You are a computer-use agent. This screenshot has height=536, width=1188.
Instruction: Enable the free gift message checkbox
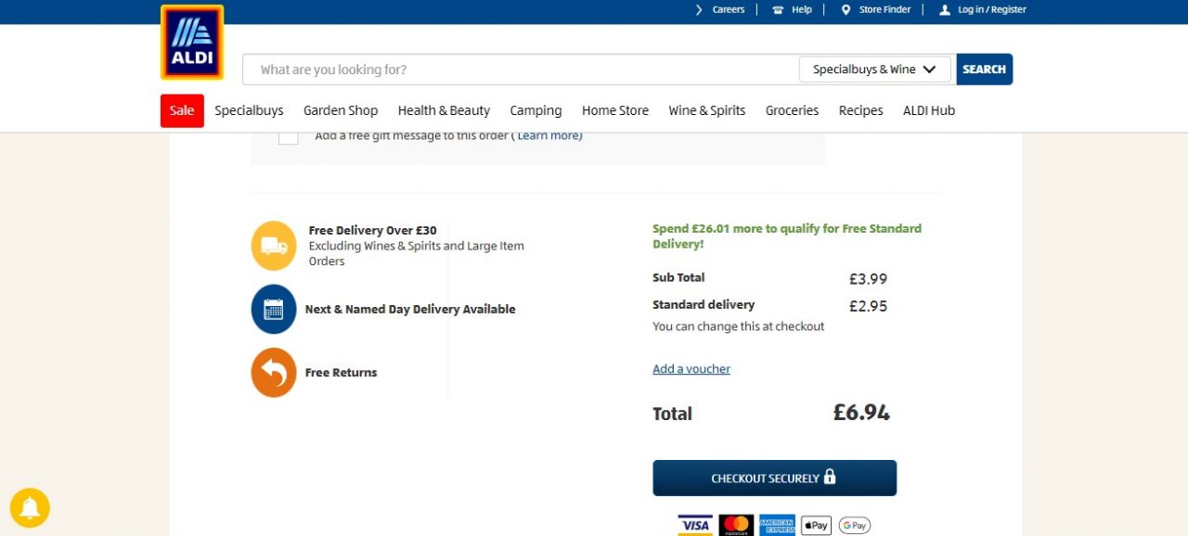click(288, 135)
